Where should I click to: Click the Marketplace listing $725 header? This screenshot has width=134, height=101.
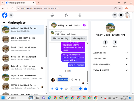(x=69, y=33)
